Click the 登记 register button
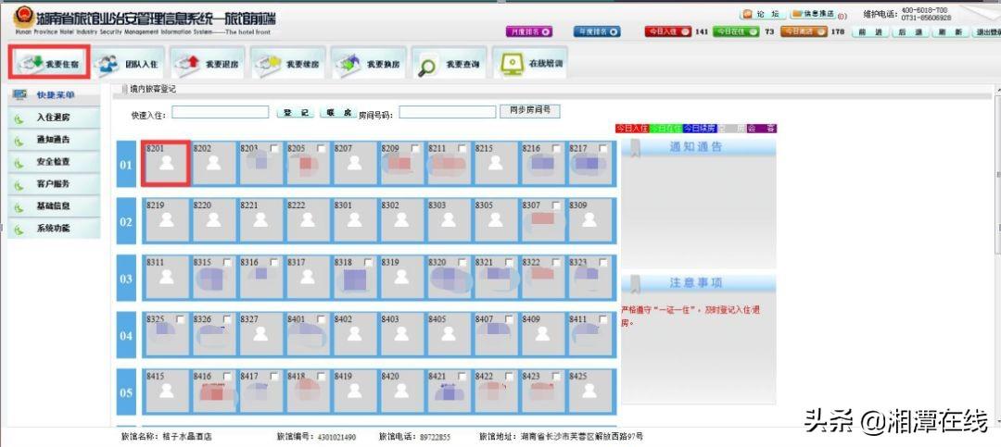This screenshot has width=1001, height=447. (x=296, y=113)
